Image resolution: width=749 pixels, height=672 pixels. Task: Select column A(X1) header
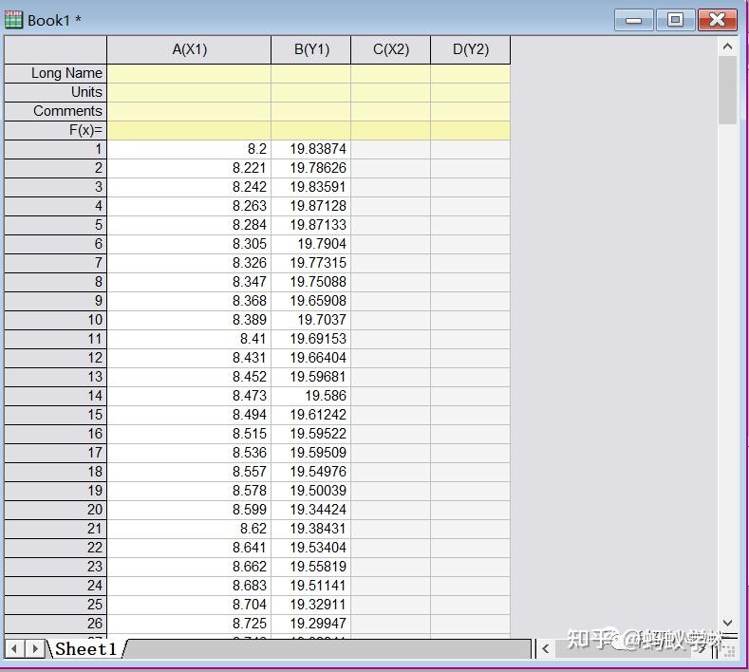(x=189, y=49)
